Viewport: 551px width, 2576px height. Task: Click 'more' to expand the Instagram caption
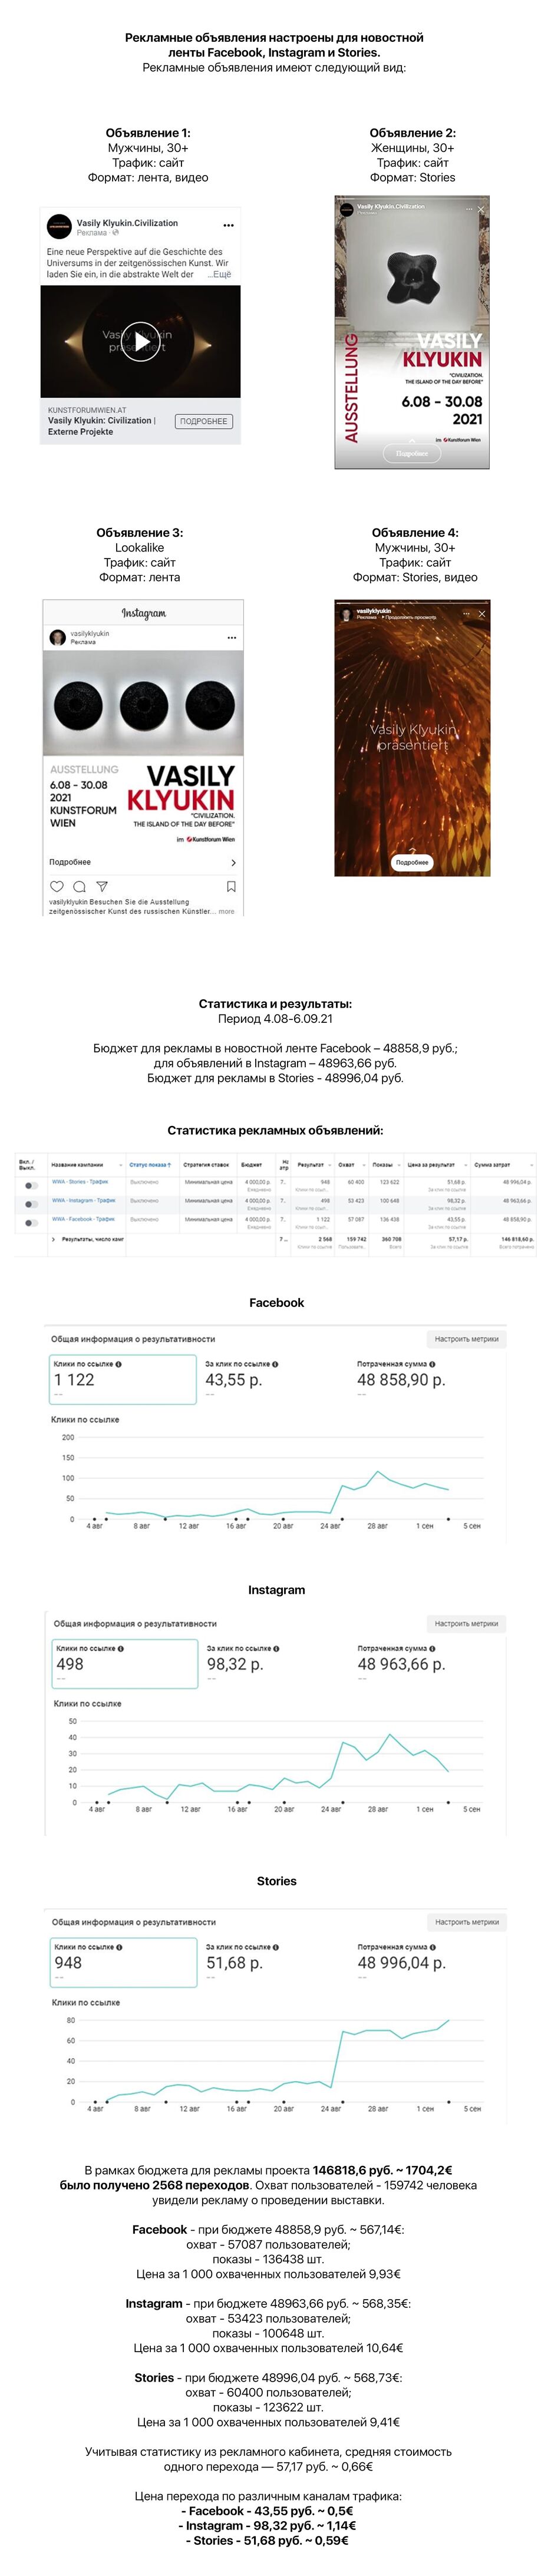(227, 911)
